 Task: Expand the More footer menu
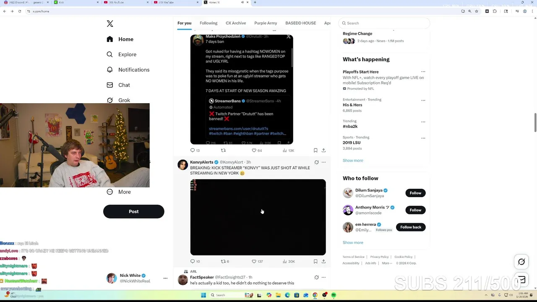point(386,263)
